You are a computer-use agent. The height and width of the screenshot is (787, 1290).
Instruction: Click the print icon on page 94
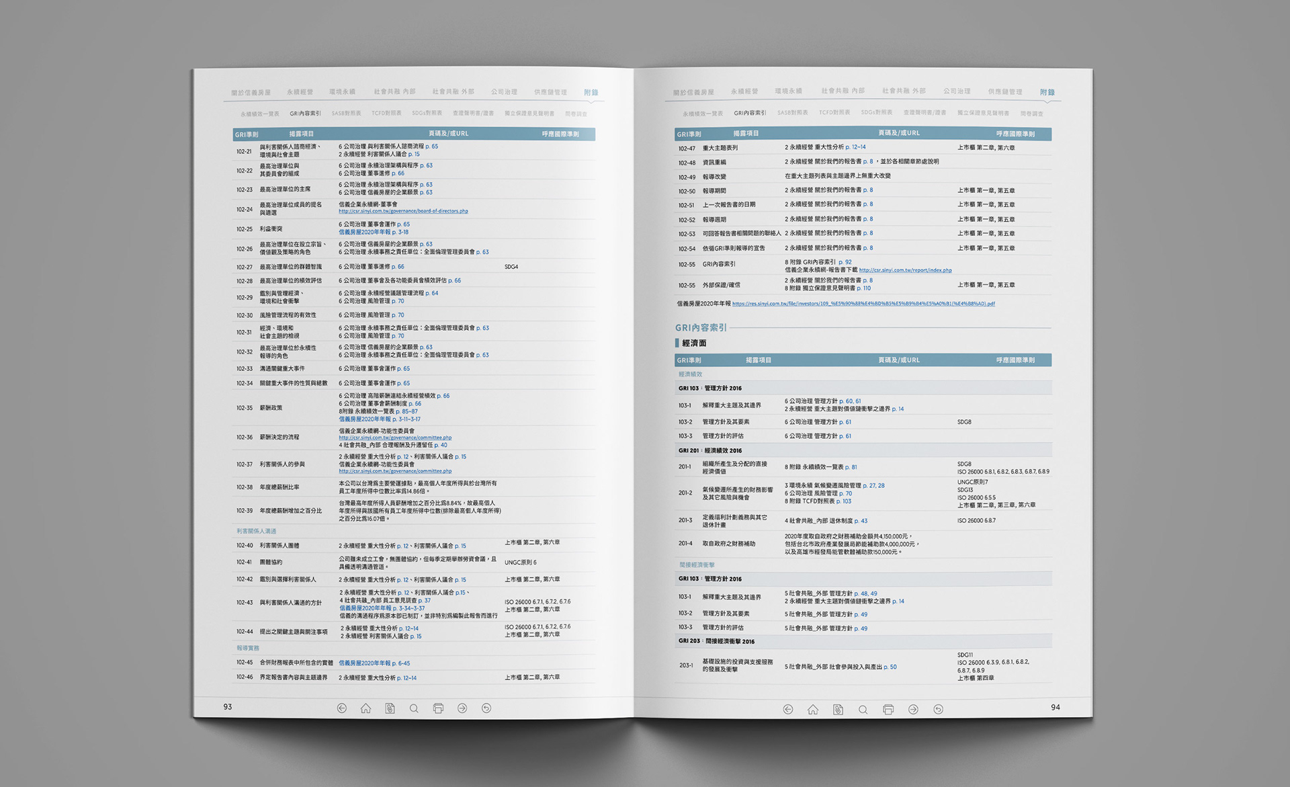point(888,709)
